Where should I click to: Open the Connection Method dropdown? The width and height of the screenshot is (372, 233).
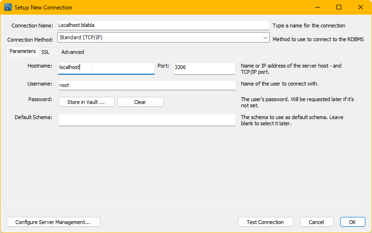point(163,37)
